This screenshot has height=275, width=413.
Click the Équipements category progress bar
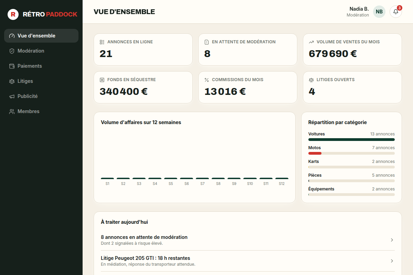[x=351, y=195]
